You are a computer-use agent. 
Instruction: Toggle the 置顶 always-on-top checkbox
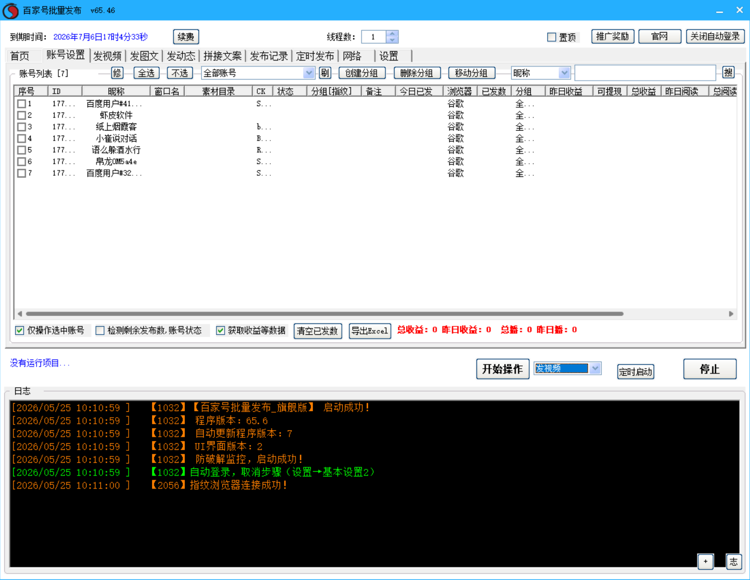point(552,37)
